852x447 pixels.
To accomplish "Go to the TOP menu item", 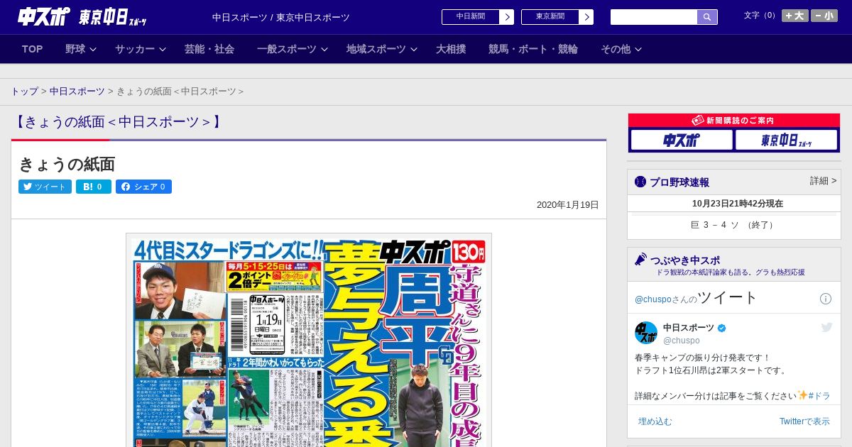I will click(x=33, y=49).
